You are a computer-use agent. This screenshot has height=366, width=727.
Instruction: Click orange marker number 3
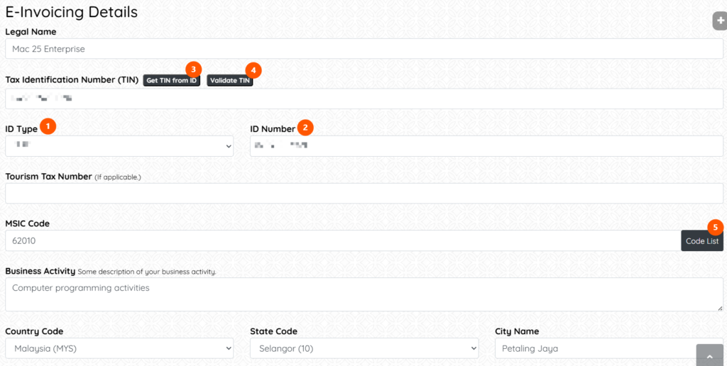click(193, 70)
